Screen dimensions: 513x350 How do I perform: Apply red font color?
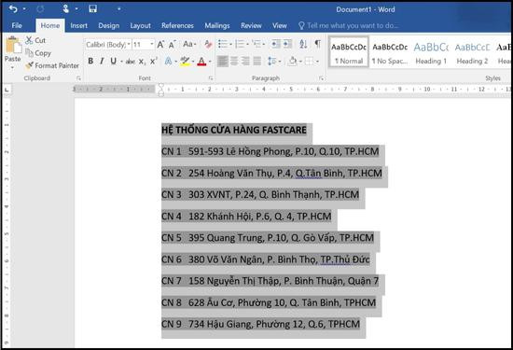(201, 61)
